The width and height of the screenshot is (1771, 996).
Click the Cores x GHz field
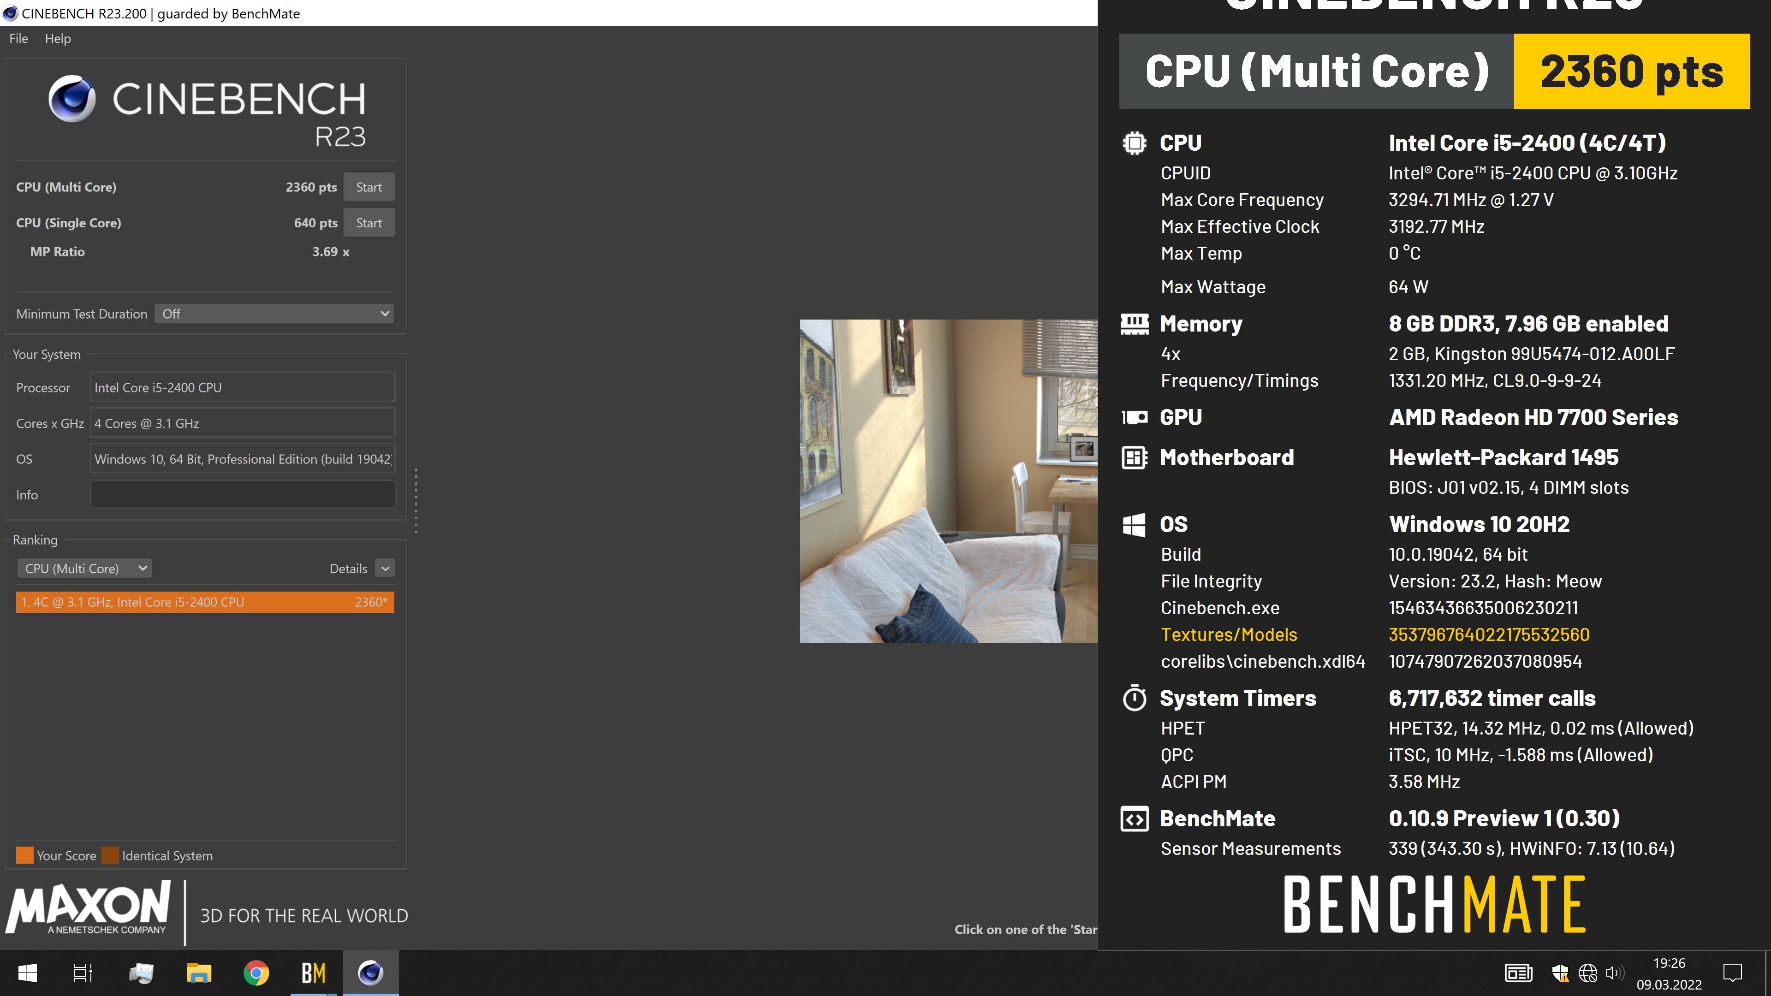242,423
